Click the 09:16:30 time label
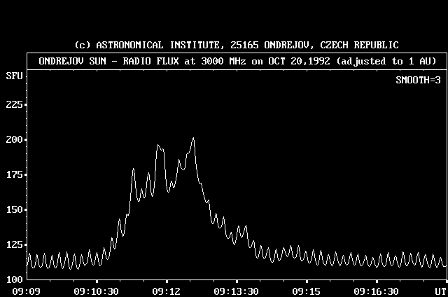Screen dimensions: 448x297 pyautogui.click(x=376, y=291)
